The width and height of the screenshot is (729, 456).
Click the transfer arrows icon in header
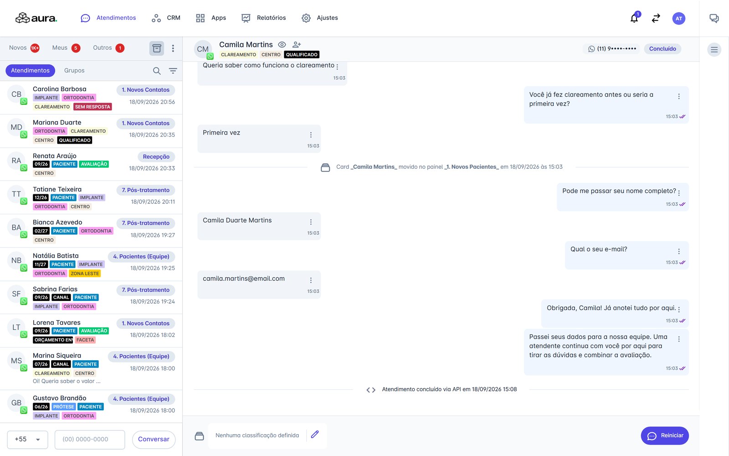pos(656,18)
